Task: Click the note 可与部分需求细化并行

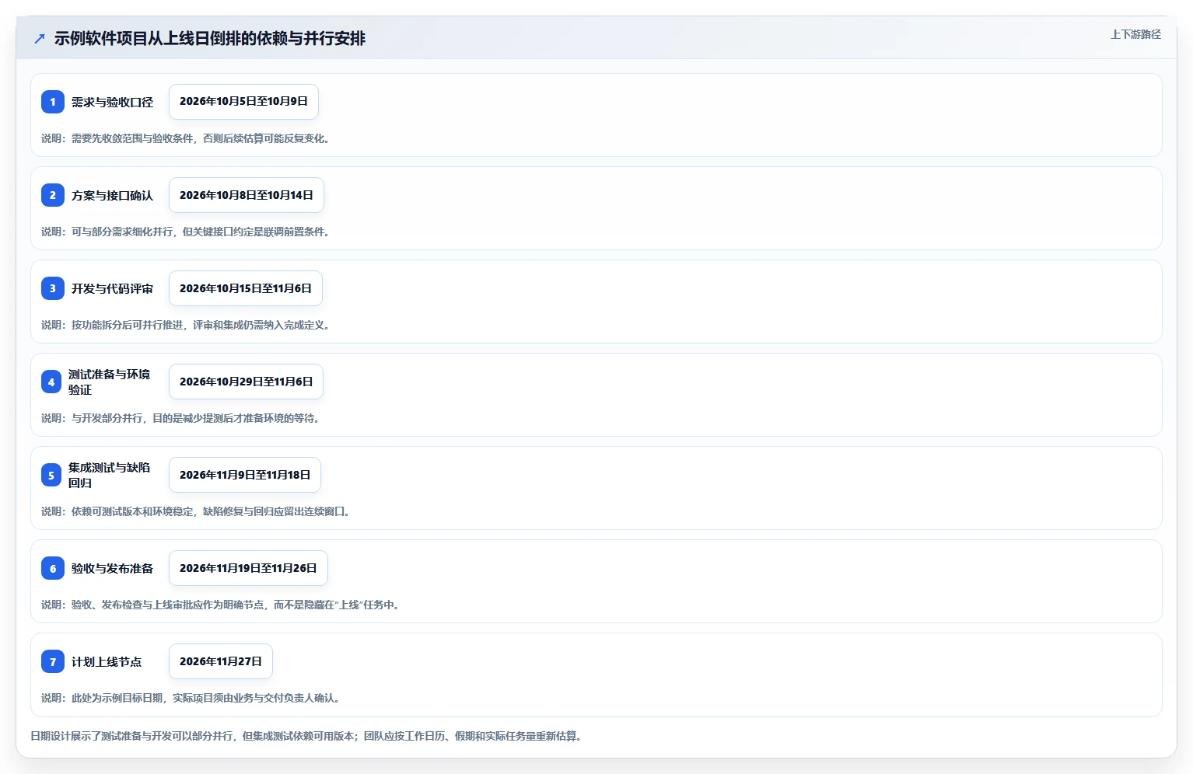Action: pyautogui.click(x=185, y=232)
